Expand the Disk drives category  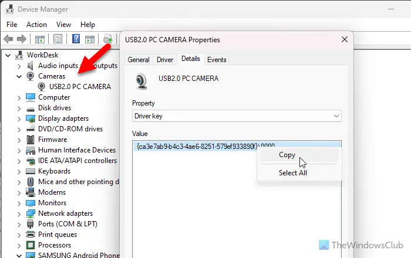pos(19,108)
